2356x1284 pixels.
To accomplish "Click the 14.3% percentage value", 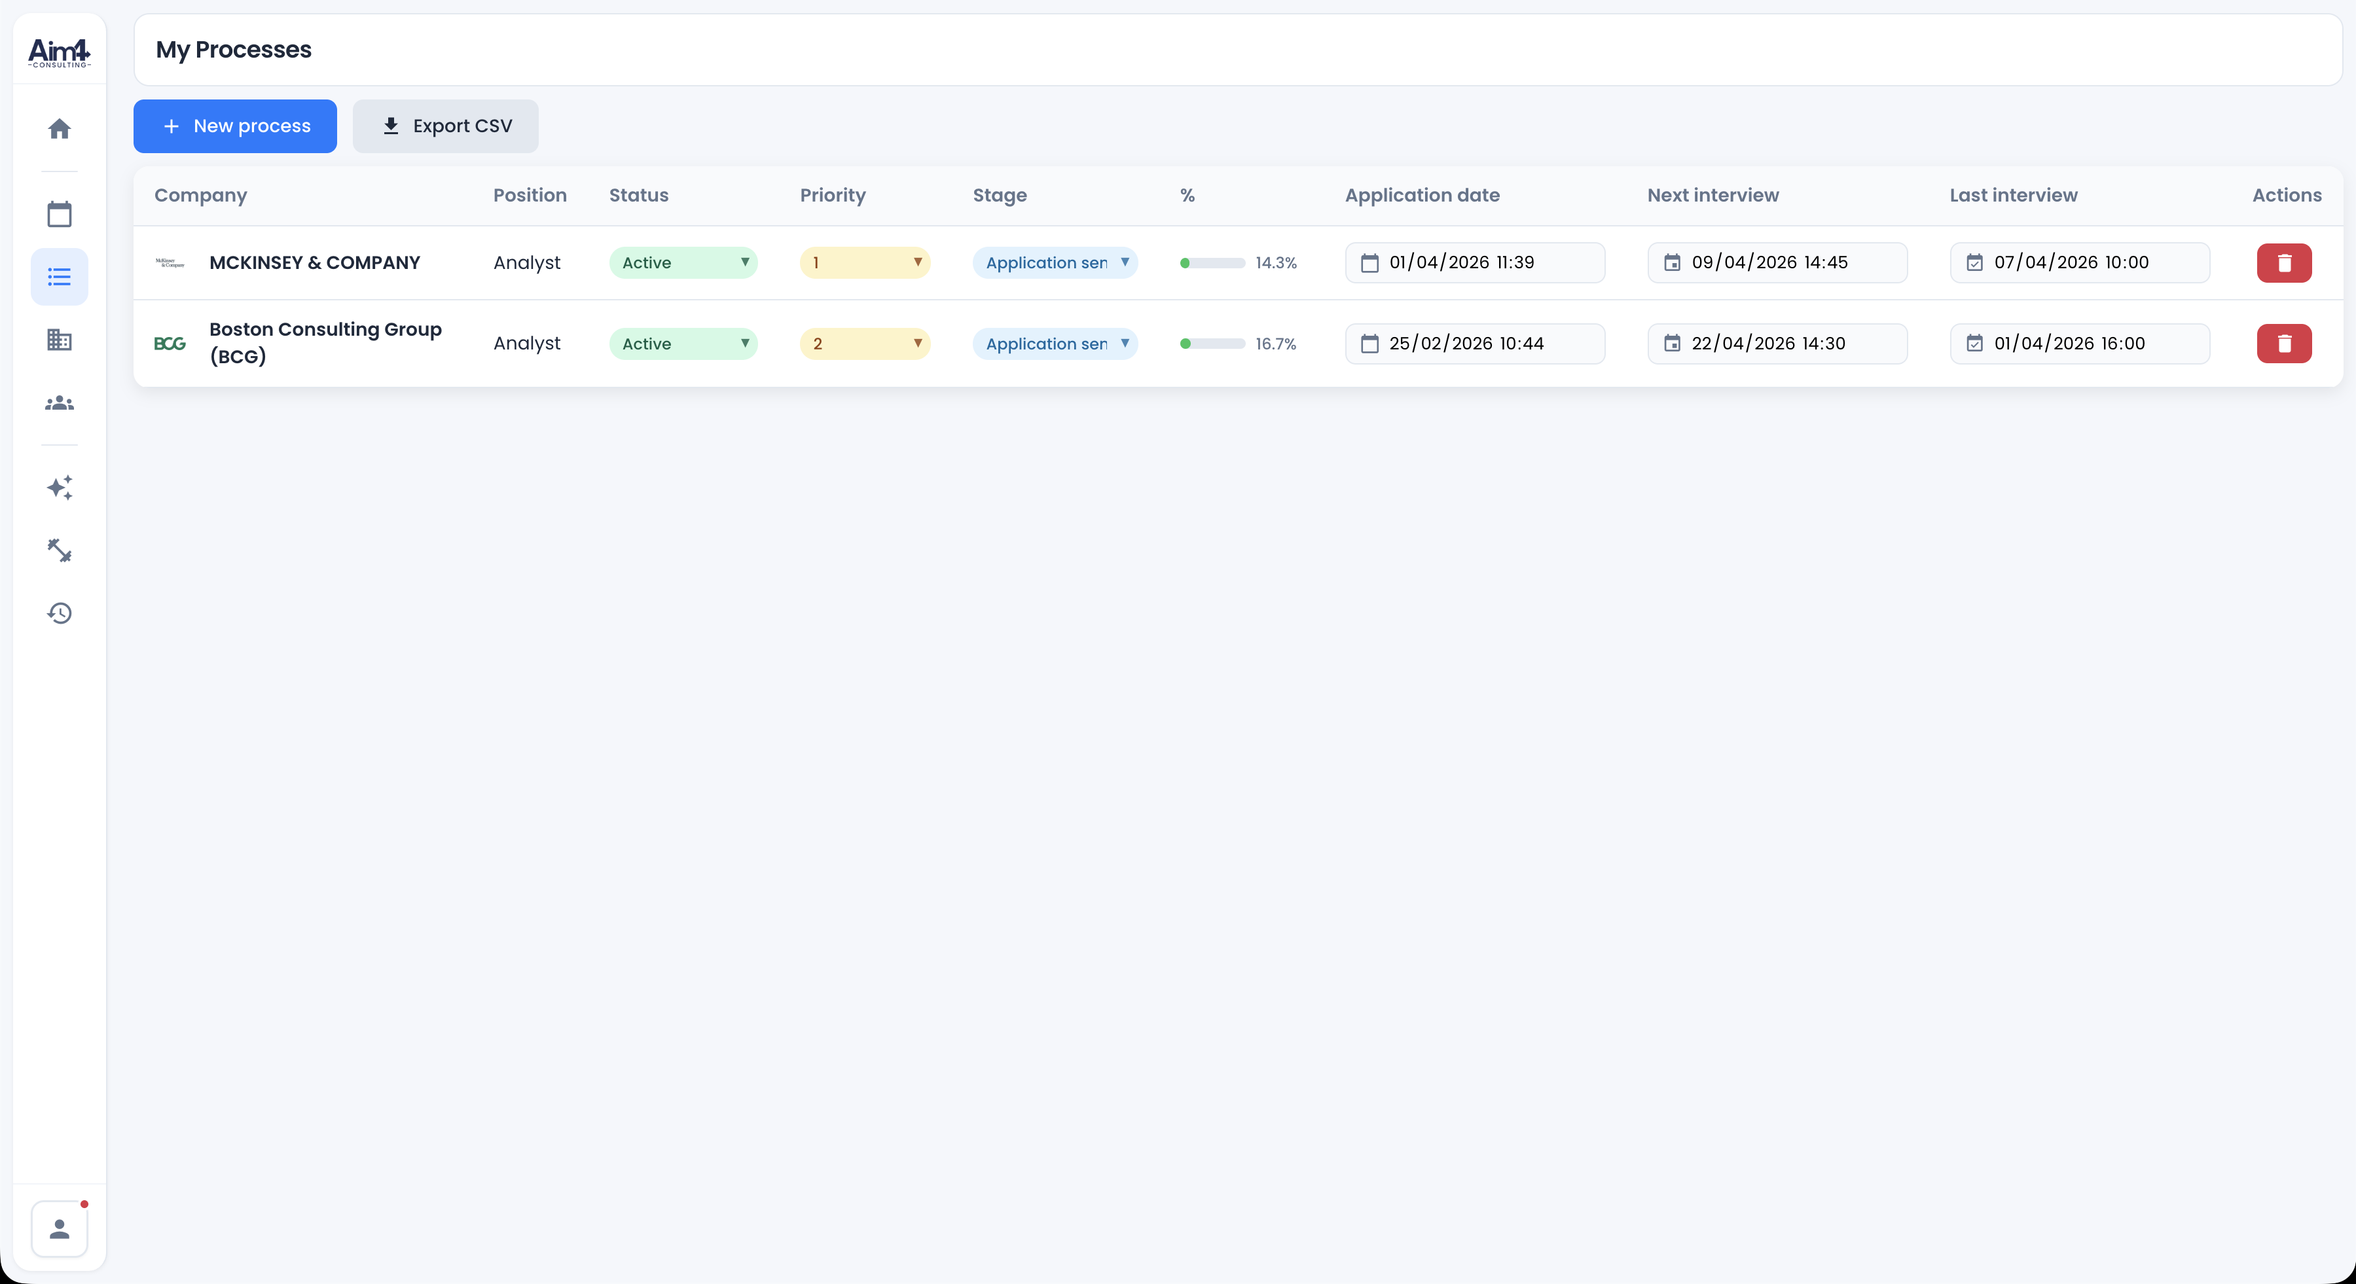I will click(1276, 262).
